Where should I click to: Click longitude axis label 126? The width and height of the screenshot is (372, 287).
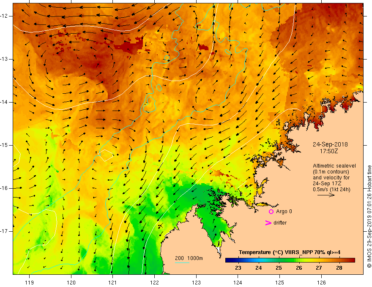pyautogui.click(x=321, y=282)
